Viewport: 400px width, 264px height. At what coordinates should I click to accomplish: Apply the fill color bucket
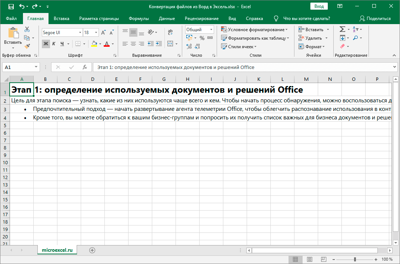point(94,44)
